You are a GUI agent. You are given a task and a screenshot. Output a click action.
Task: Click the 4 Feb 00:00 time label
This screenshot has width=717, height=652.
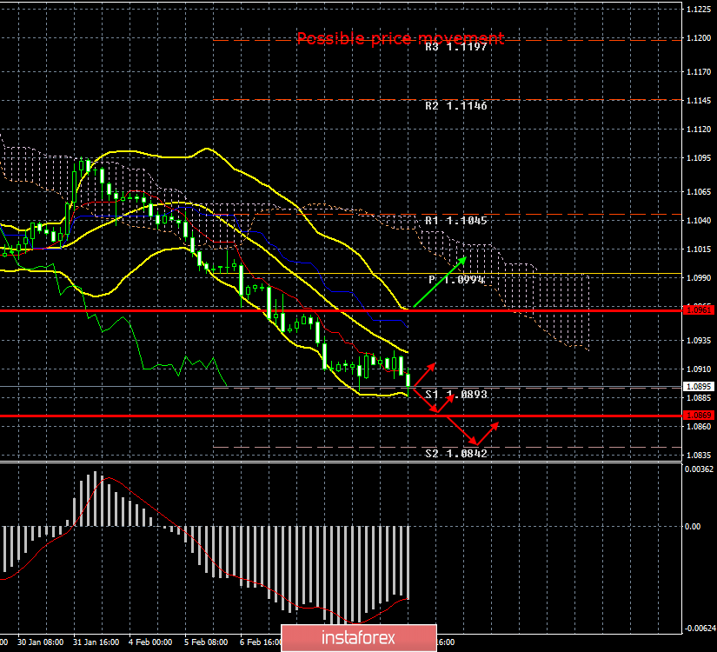pos(150,642)
